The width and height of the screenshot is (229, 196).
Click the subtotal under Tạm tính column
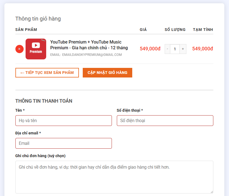tap(202, 49)
